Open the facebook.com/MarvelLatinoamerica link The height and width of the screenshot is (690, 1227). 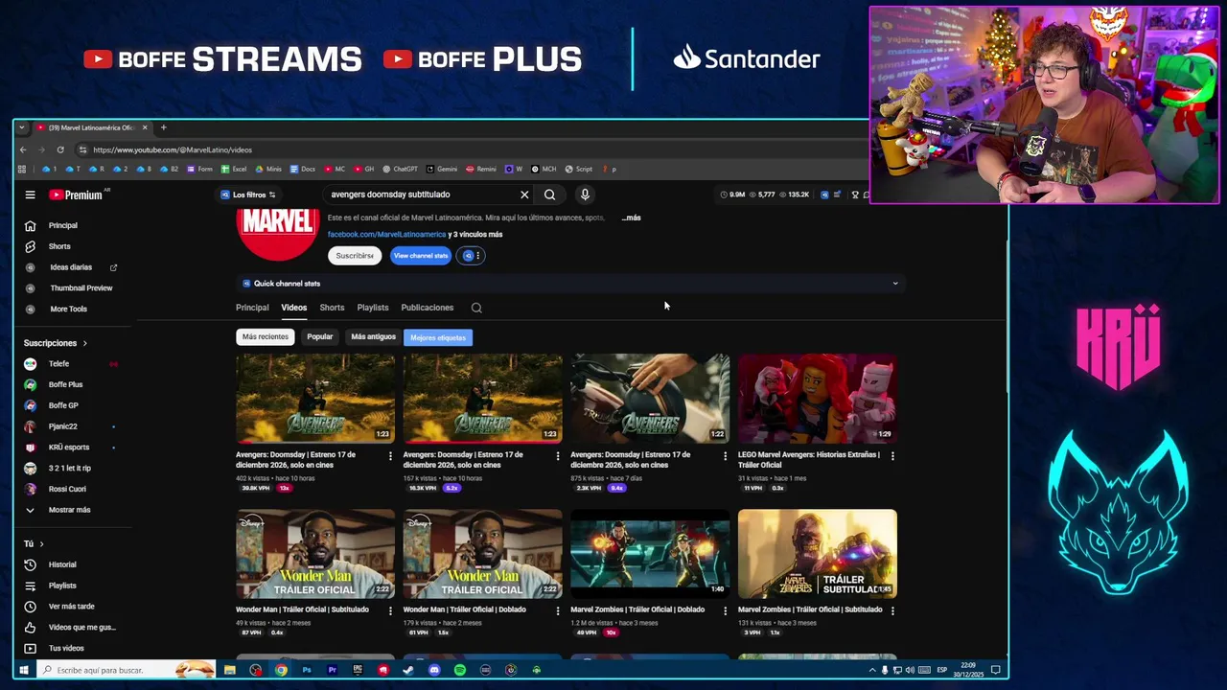pos(386,235)
